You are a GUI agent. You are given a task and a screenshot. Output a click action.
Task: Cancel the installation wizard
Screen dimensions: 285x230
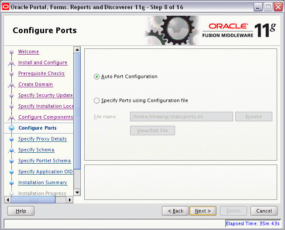[x=264, y=211]
